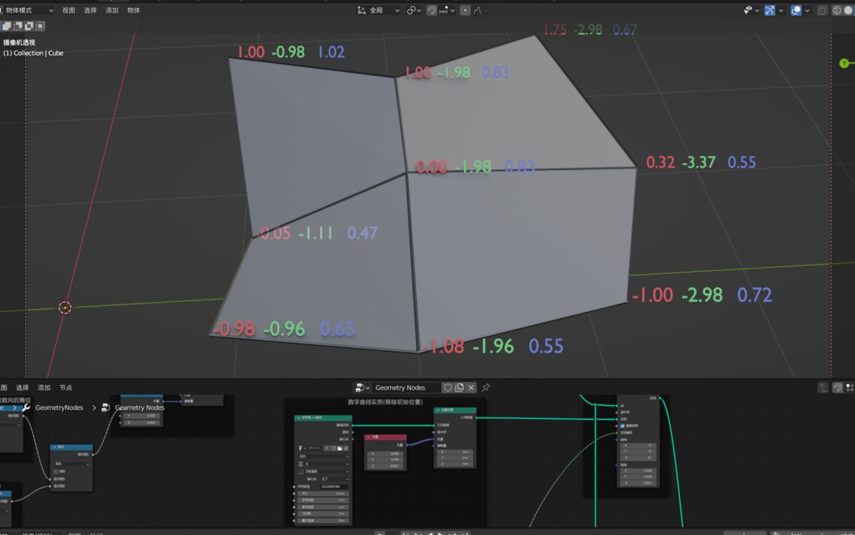855x535 pixels.
Task: Open 节点 menu in node editor header
Action: (x=66, y=387)
